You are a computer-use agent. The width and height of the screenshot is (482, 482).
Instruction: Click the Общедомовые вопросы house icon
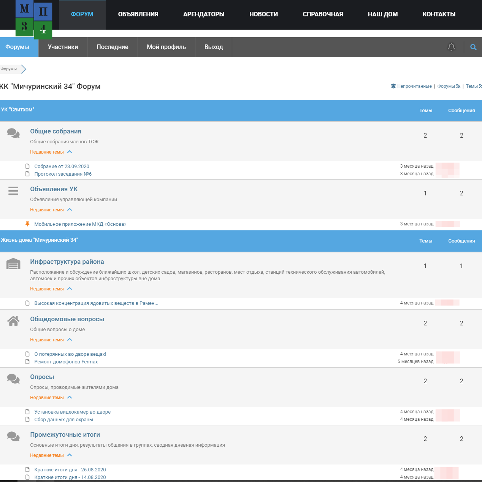click(13, 321)
